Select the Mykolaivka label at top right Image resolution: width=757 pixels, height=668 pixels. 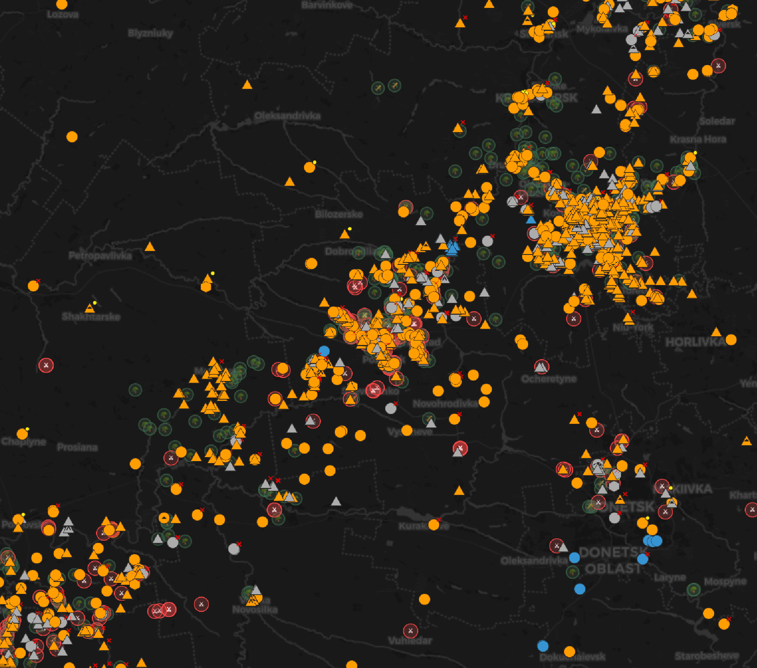click(602, 29)
